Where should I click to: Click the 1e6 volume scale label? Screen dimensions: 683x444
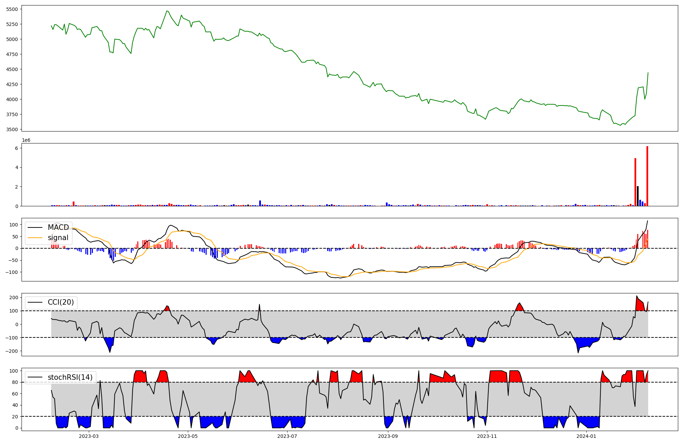tap(26, 140)
